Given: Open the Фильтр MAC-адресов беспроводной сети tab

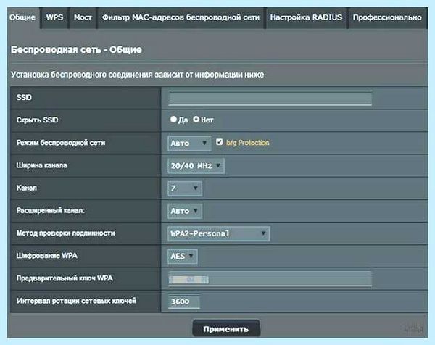Looking at the screenshot, I should click(181, 17).
